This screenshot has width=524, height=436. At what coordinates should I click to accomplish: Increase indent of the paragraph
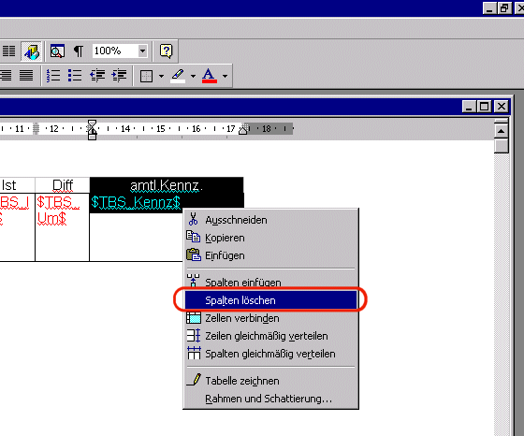click(119, 76)
